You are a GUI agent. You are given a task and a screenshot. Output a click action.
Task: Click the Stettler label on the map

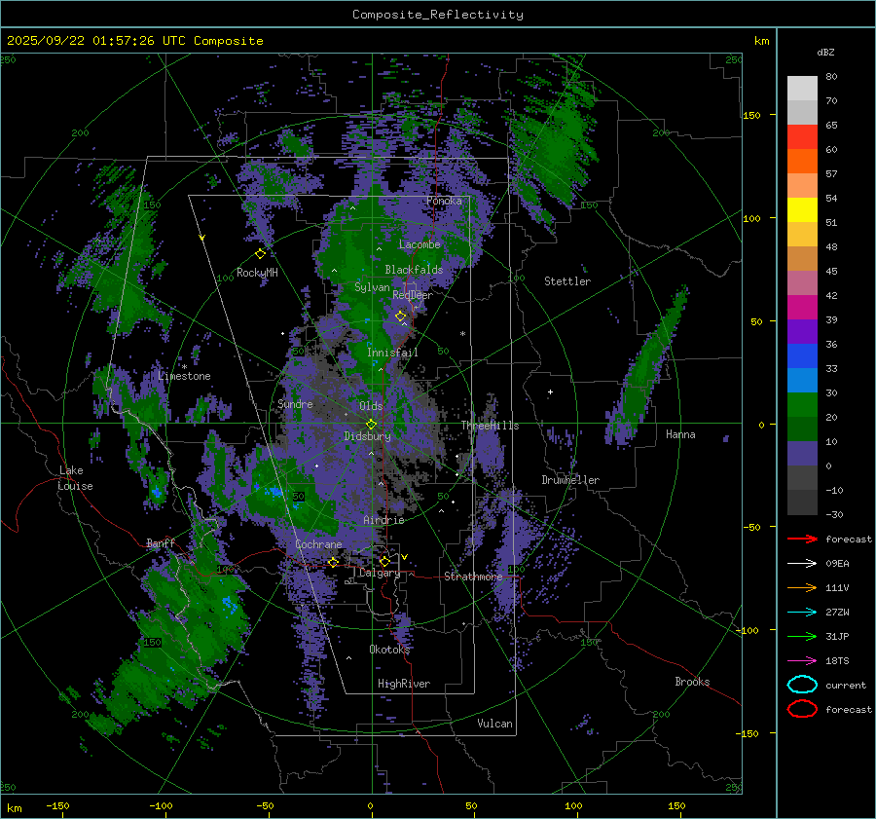tap(566, 281)
